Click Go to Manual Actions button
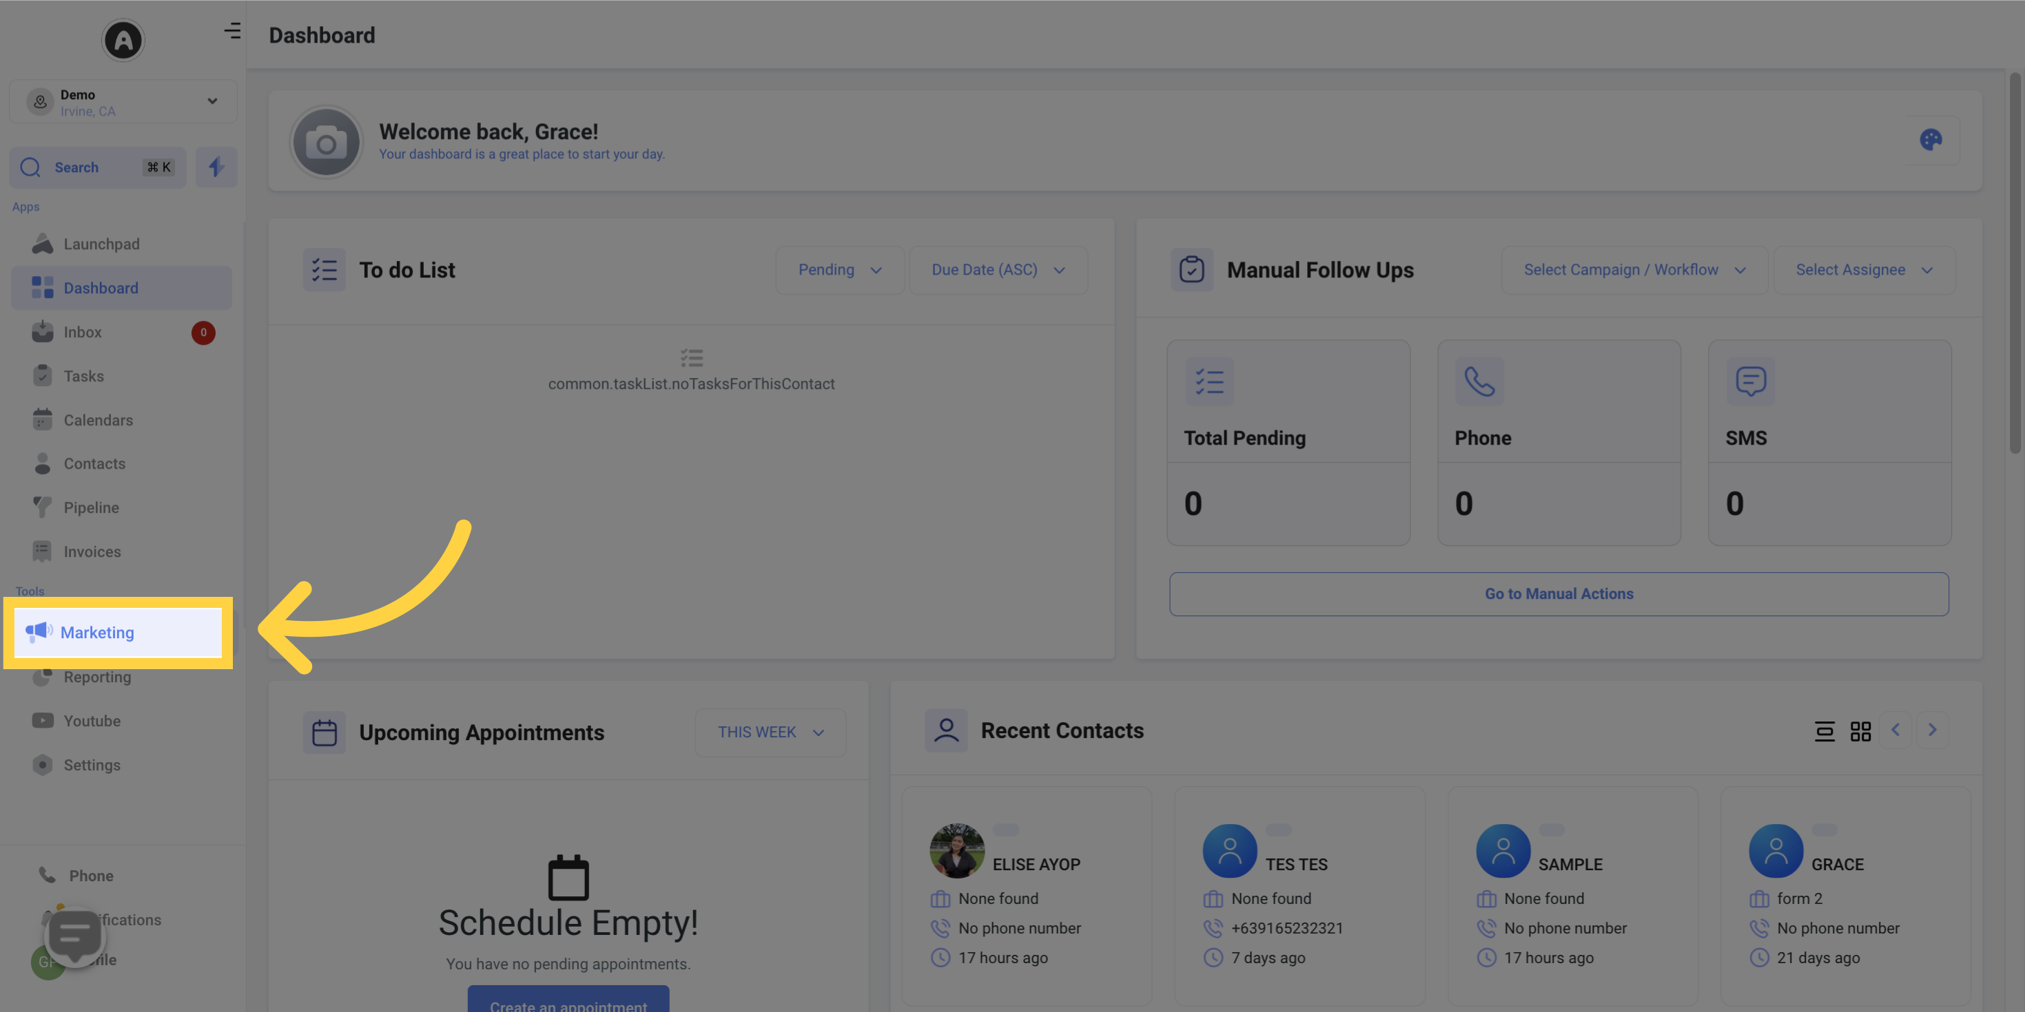2025x1012 pixels. [1559, 593]
